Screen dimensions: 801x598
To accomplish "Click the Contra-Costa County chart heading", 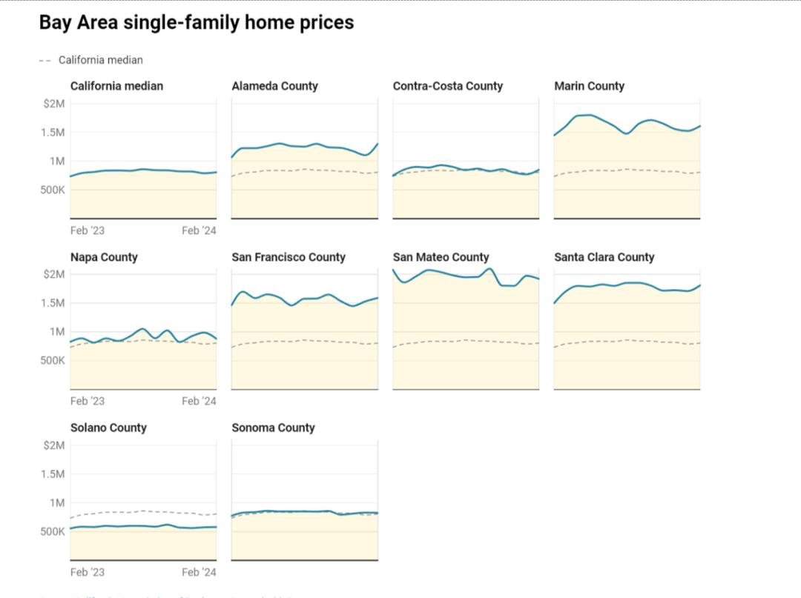I will (447, 86).
